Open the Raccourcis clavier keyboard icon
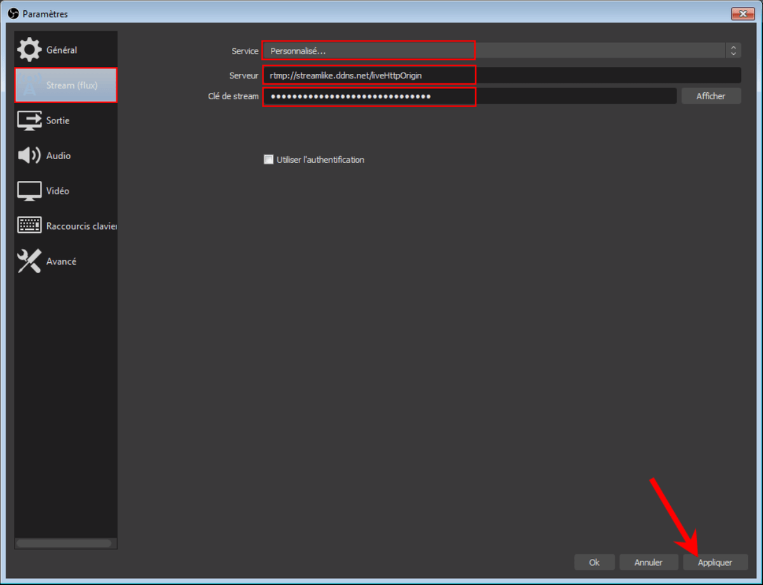The width and height of the screenshot is (763, 585). point(29,226)
